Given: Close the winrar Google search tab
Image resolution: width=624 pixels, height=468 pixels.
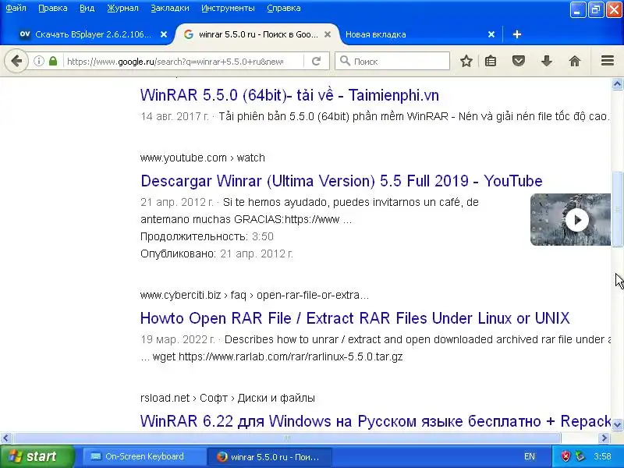Looking at the screenshot, I should [x=328, y=34].
